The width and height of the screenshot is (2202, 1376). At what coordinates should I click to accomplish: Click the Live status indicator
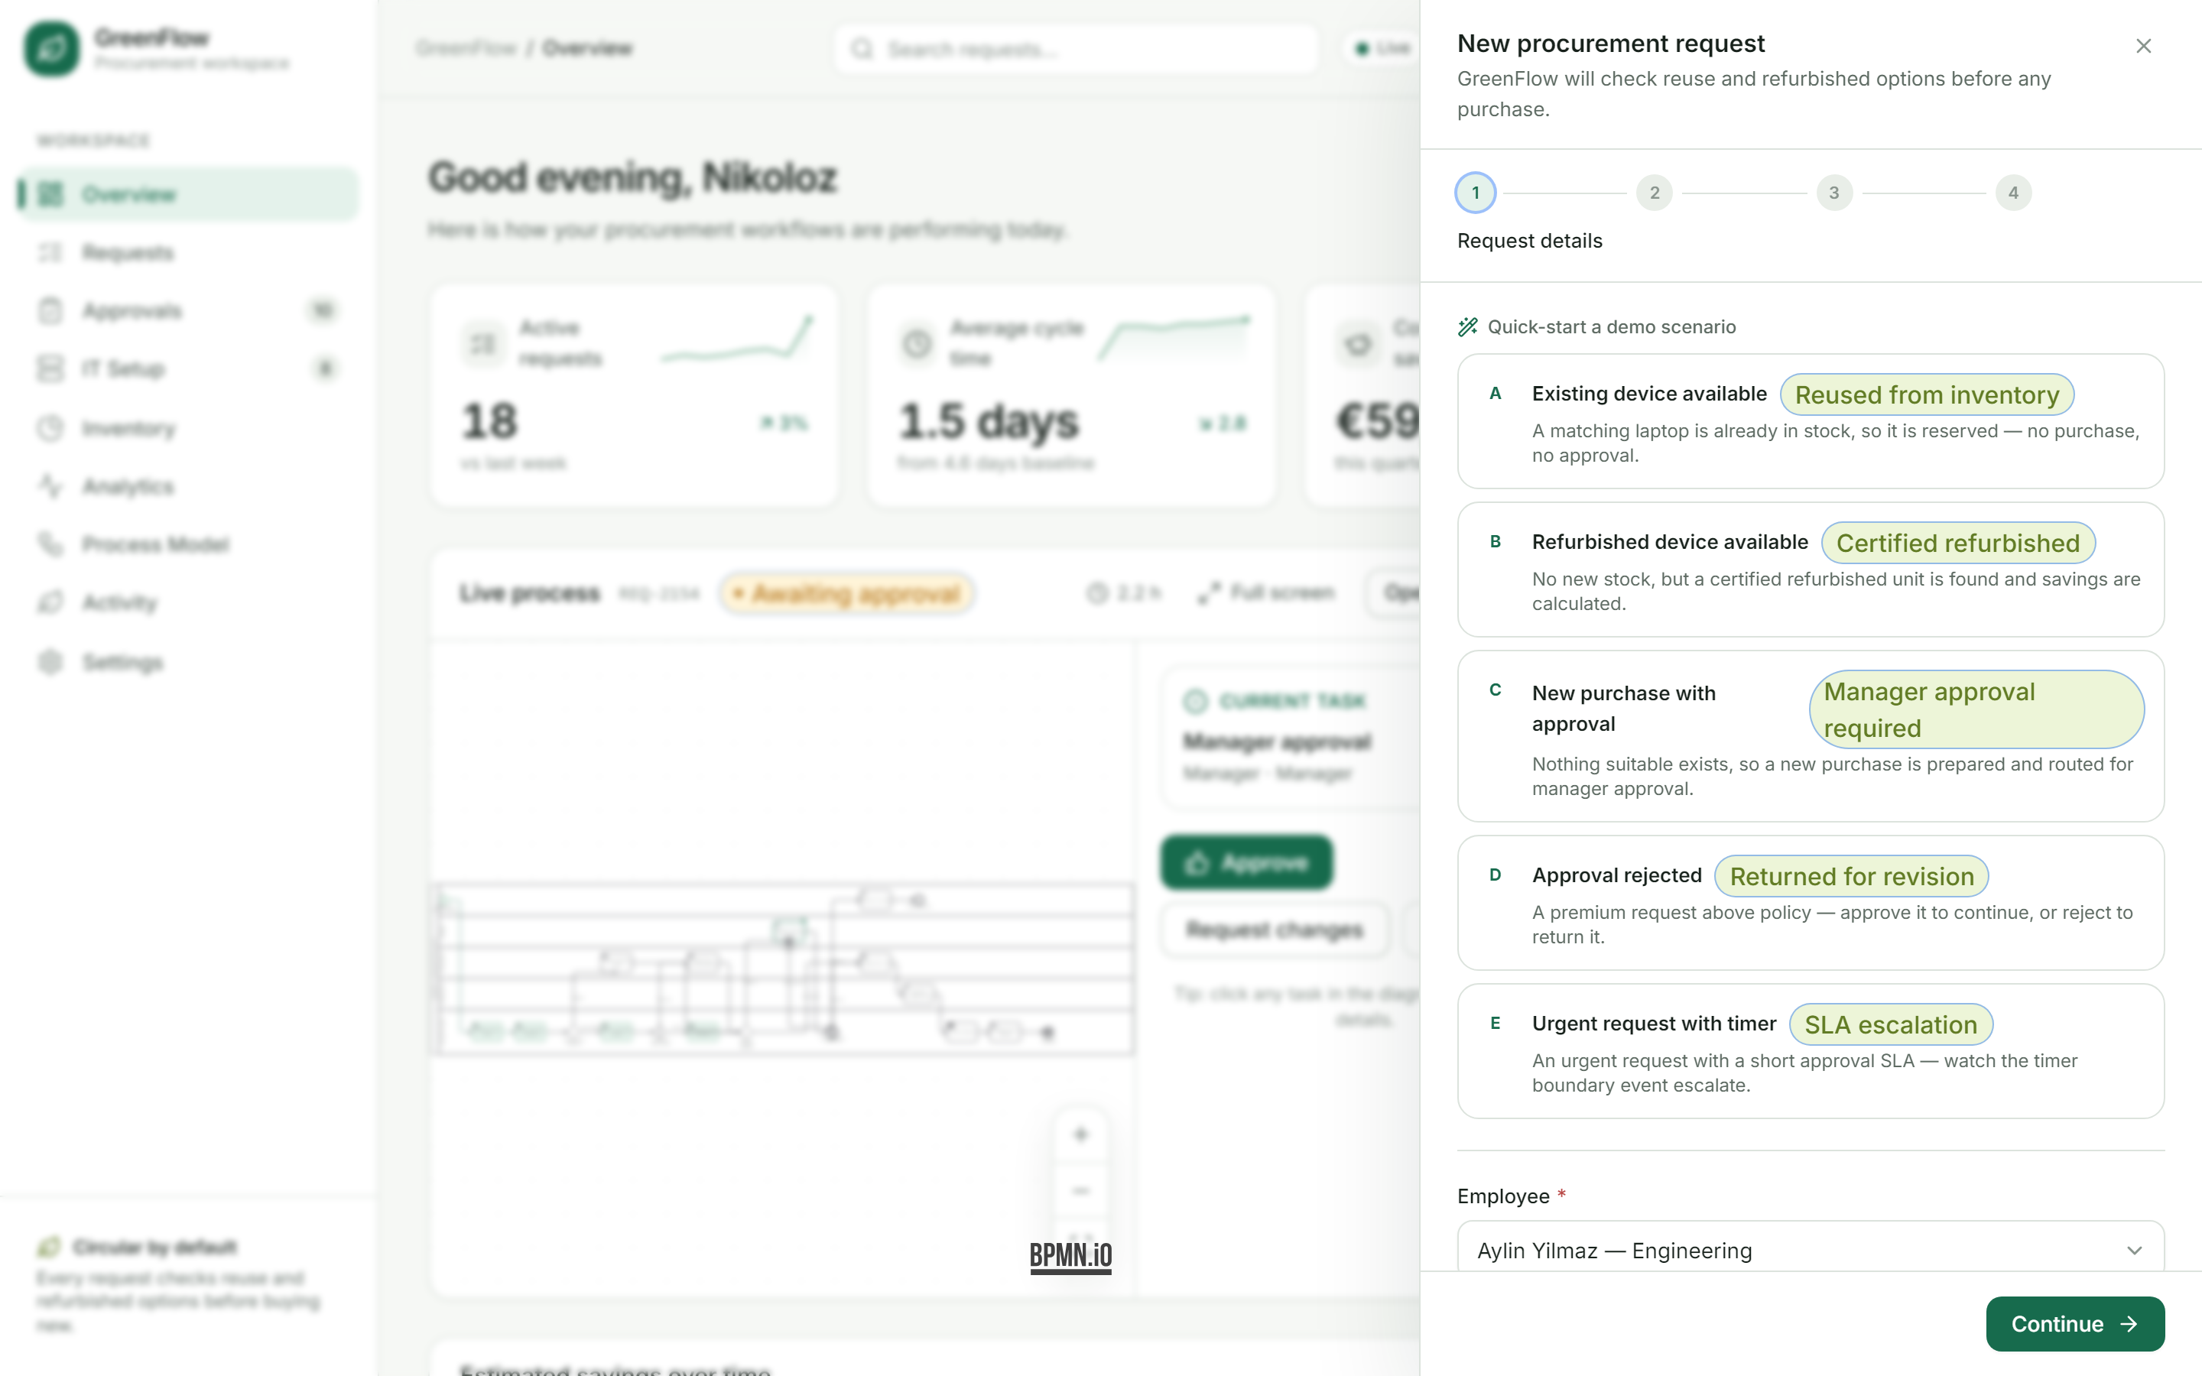click(1383, 48)
